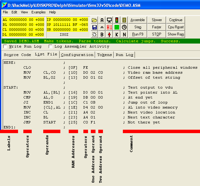Open the N numeric keypad icon
200x186 pixels.
(124, 35)
